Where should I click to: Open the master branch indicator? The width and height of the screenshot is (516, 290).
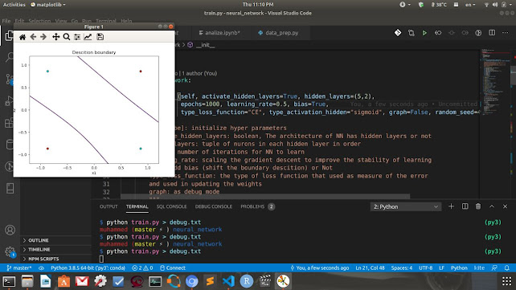pyautogui.click(x=19, y=268)
